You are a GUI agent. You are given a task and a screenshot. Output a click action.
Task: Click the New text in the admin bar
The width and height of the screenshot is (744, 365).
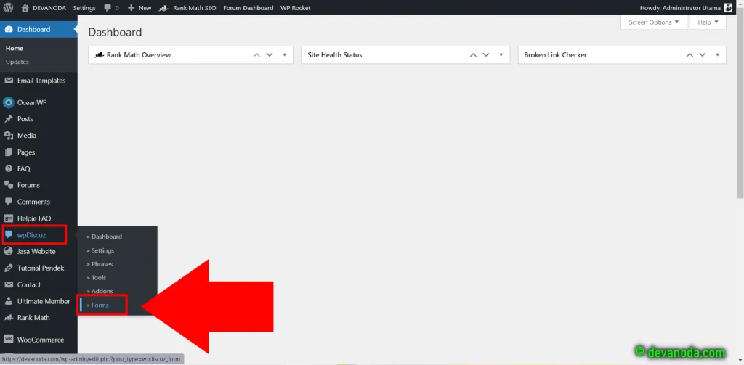(x=145, y=8)
